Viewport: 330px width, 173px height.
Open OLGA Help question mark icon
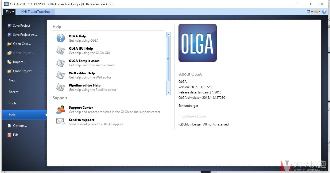point(61,38)
